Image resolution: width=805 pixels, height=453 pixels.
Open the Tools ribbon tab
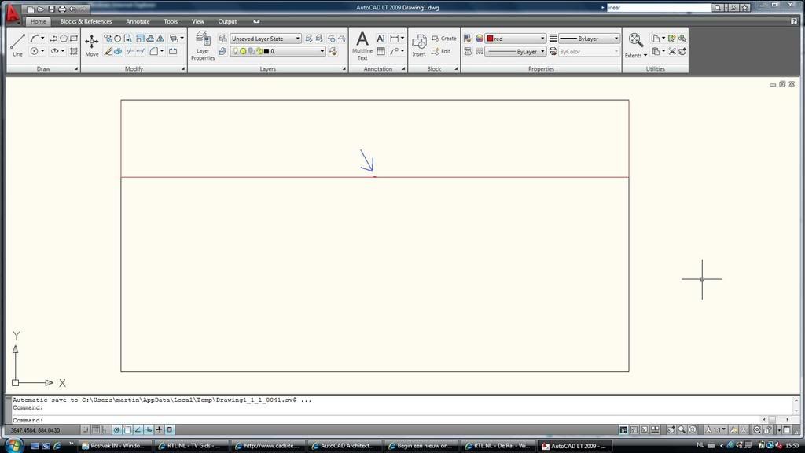pyautogui.click(x=171, y=21)
